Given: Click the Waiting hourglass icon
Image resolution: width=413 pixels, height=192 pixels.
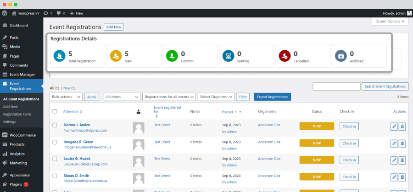Looking at the screenshot, I should [229, 56].
